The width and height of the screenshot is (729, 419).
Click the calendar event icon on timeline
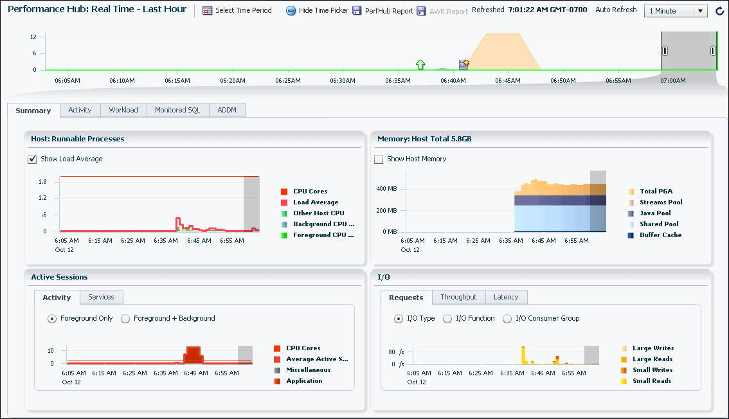coord(464,64)
